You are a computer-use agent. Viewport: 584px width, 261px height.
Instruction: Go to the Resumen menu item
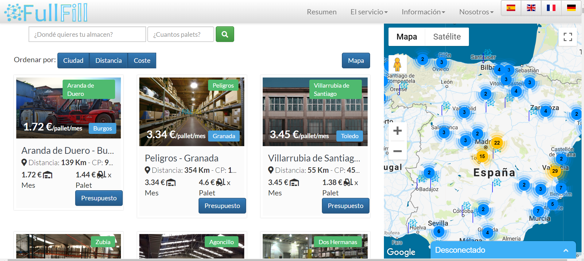322,12
